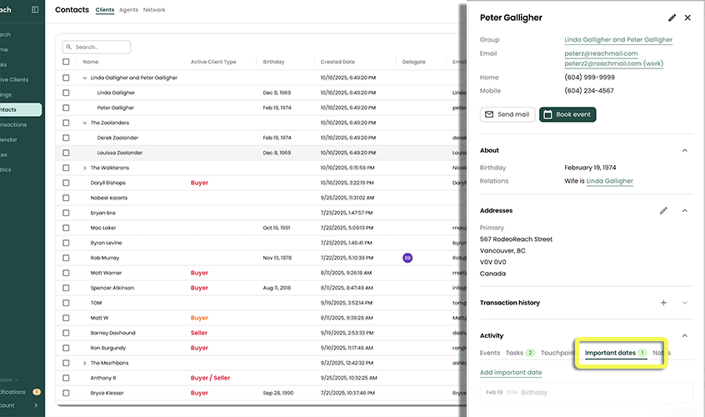Add a transaction with the plus icon
Viewport: 705px width, 417px height.
click(663, 303)
